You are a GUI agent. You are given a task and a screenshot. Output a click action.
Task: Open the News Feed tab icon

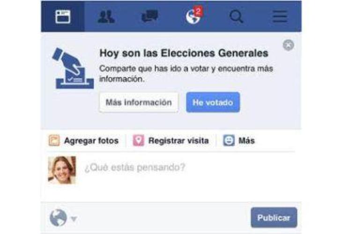[63, 17]
